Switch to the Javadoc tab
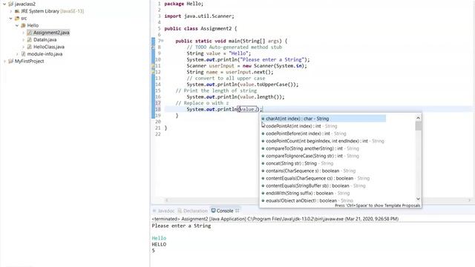The height and width of the screenshot is (267, 475). click(163, 211)
